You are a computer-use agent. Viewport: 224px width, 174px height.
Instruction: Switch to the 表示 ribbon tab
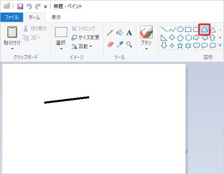point(56,17)
